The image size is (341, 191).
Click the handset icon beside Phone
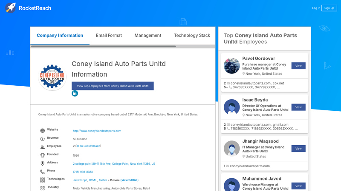[42, 172]
